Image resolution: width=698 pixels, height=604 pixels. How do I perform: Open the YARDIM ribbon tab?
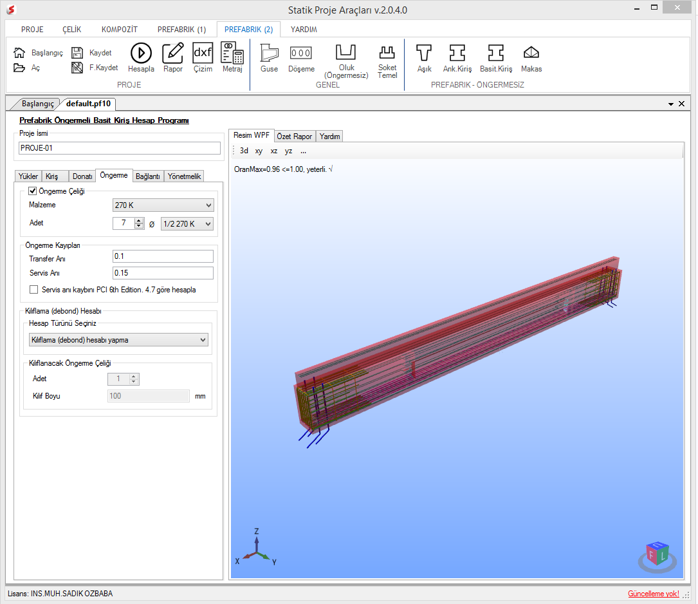coord(304,30)
